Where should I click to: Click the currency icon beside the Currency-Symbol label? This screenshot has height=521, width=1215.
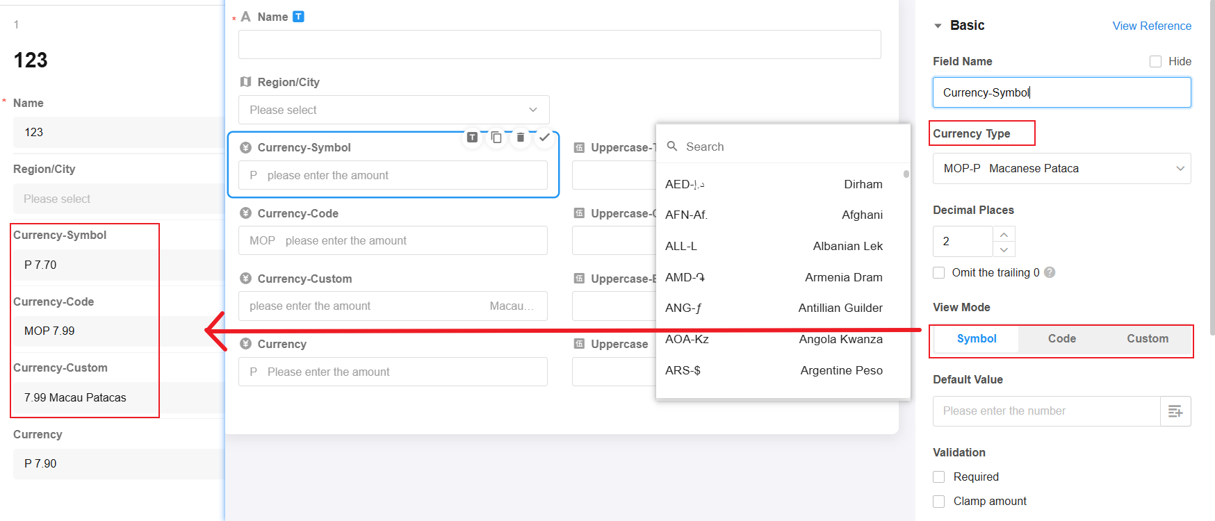(x=245, y=147)
